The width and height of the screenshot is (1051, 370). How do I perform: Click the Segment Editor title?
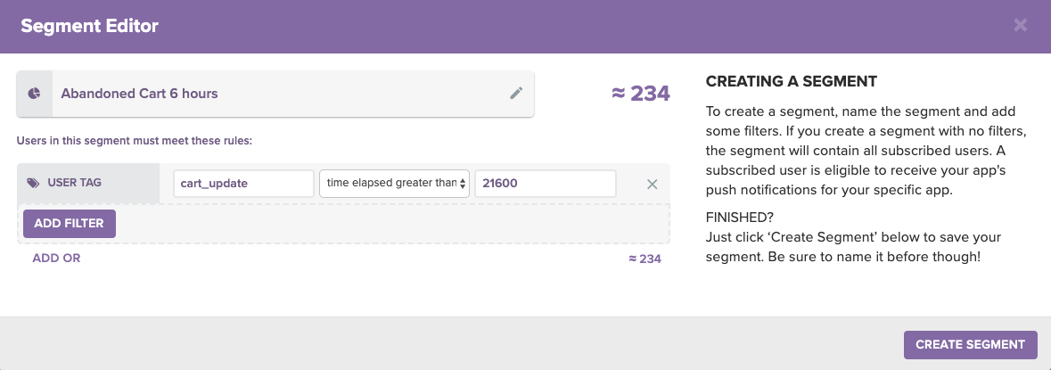(90, 26)
